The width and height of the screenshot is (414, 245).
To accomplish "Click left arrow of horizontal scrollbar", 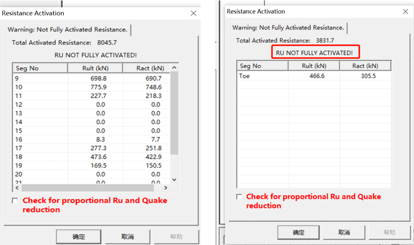I will [x=17, y=188].
